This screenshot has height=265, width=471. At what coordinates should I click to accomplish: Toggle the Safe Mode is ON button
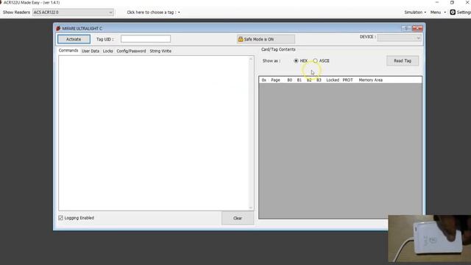pos(266,39)
